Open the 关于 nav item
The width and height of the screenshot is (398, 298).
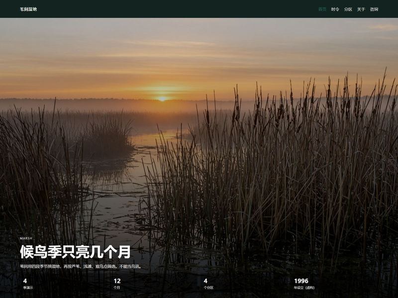point(361,9)
